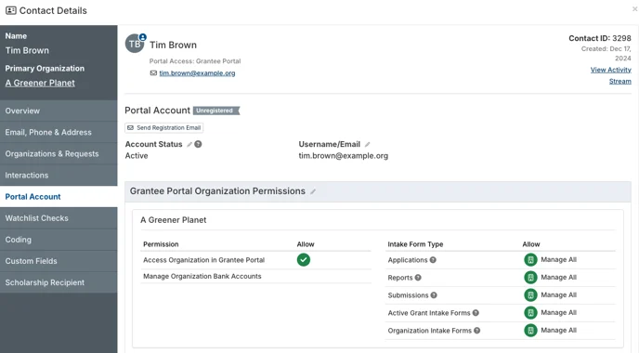639x353 pixels.
Task: Open help icon next to Reports
Action: pyautogui.click(x=418, y=278)
